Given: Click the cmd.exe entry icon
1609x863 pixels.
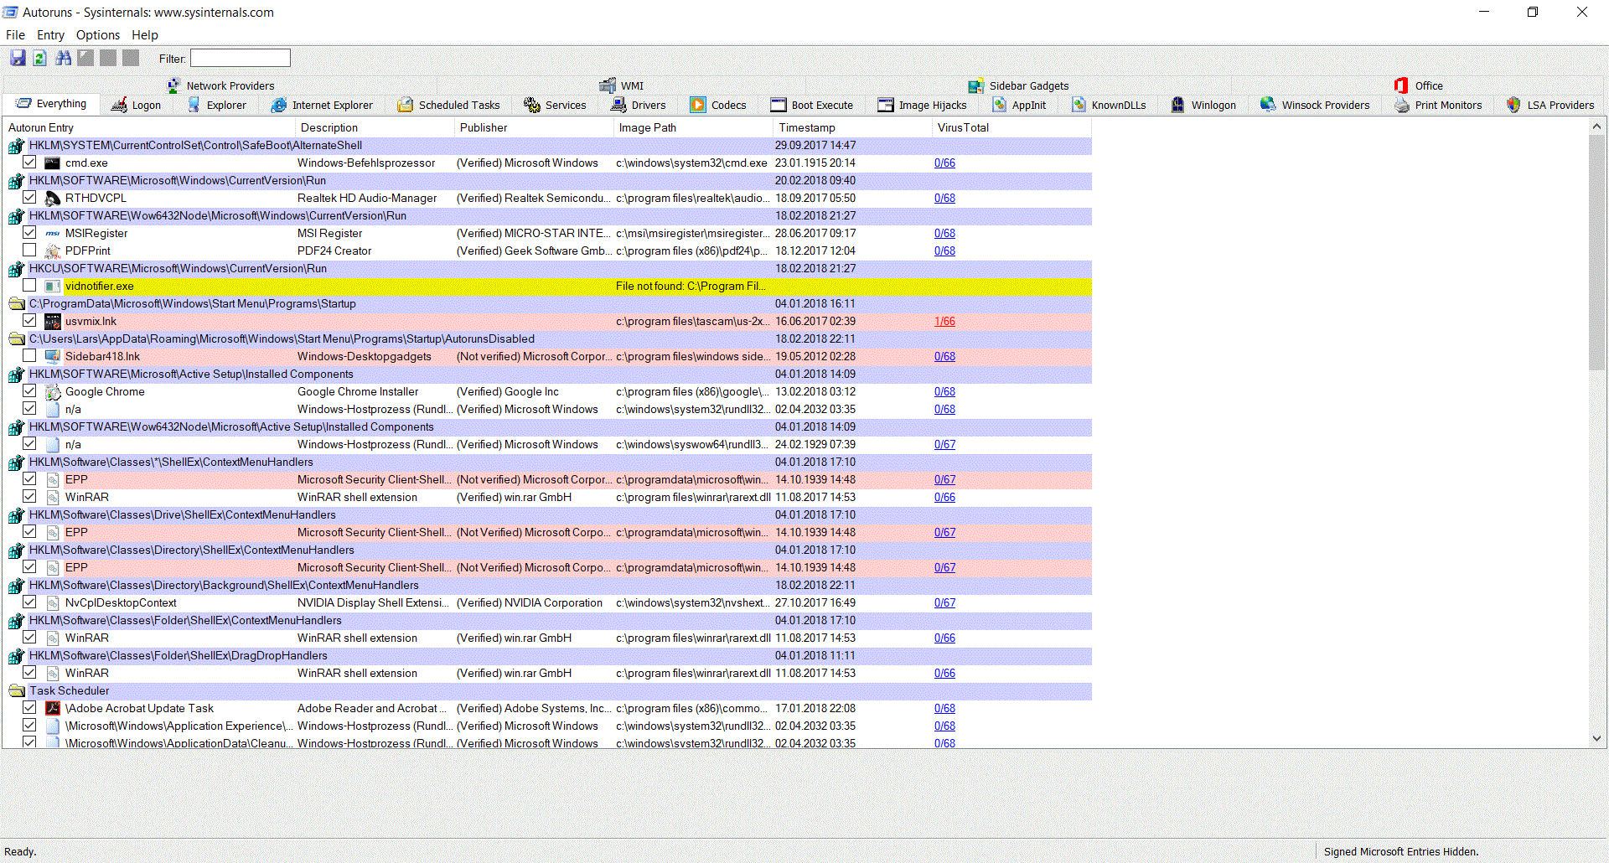Looking at the screenshot, I should (52, 163).
